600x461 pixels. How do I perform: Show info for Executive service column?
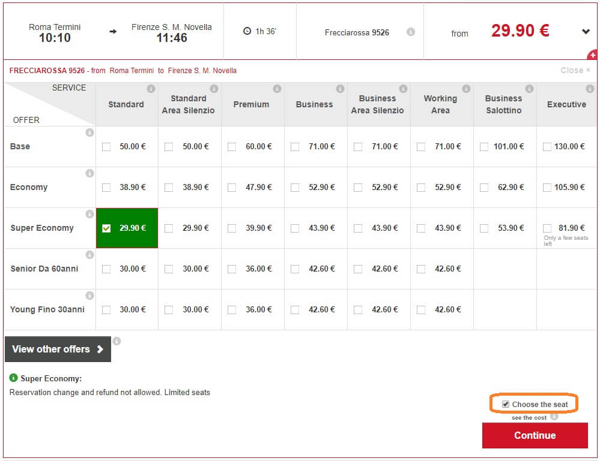tap(590, 89)
